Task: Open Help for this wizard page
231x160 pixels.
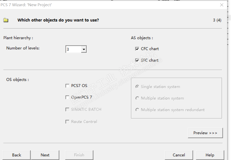Action: click(x=210, y=155)
